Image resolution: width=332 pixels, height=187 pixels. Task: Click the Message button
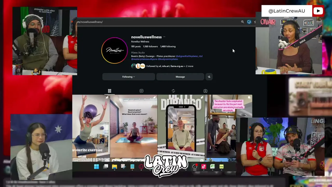click(180, 77)
